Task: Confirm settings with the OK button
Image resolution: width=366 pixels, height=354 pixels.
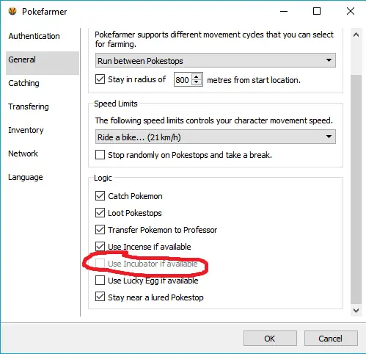Action: 270,339
